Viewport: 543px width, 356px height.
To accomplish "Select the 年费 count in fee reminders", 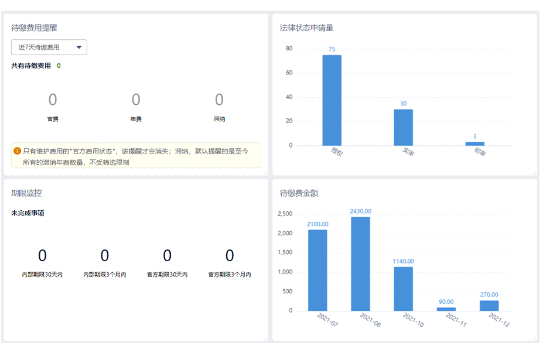I will 136,100.
